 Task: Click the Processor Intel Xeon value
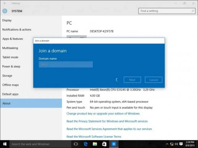pyautogui.click(x=122, y=90)
